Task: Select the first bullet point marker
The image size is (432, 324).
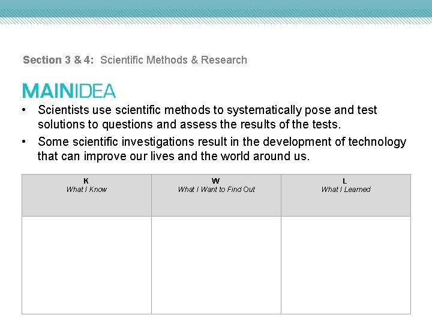Action: click(x=24, y=110)
